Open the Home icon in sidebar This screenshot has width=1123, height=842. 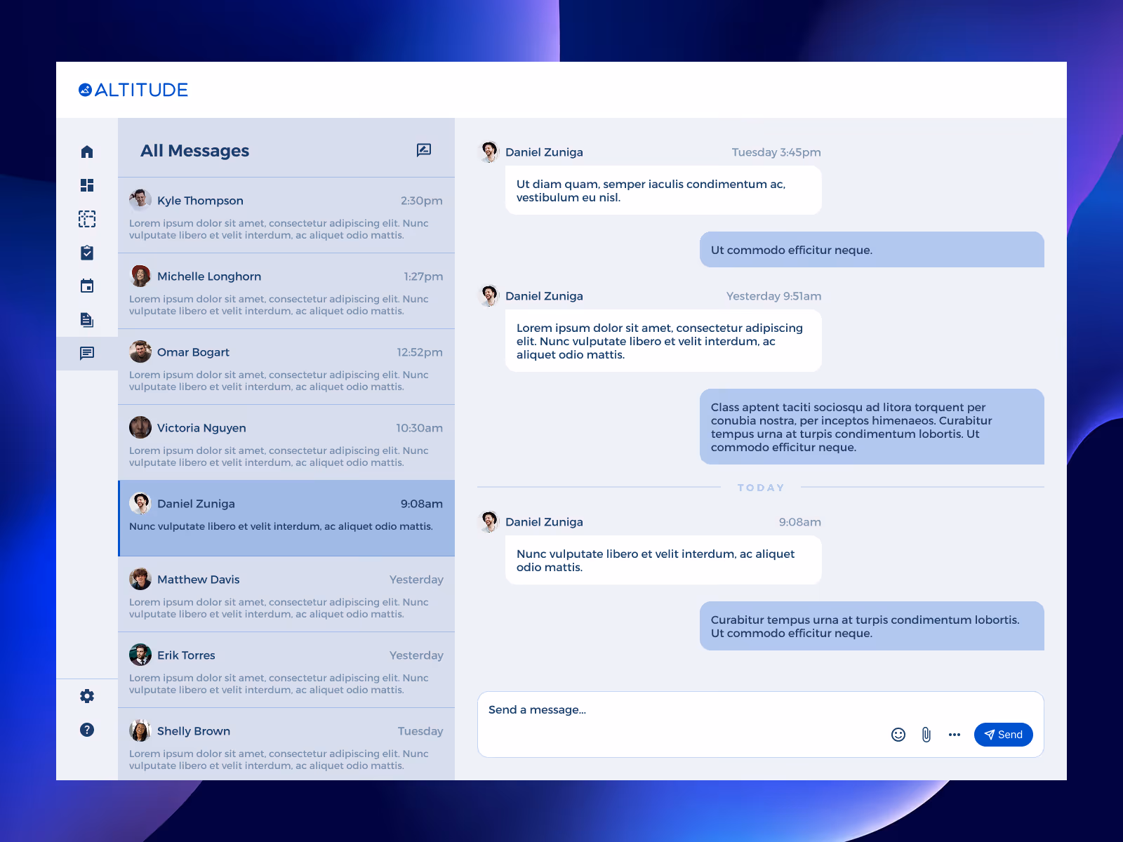point(87,152)
